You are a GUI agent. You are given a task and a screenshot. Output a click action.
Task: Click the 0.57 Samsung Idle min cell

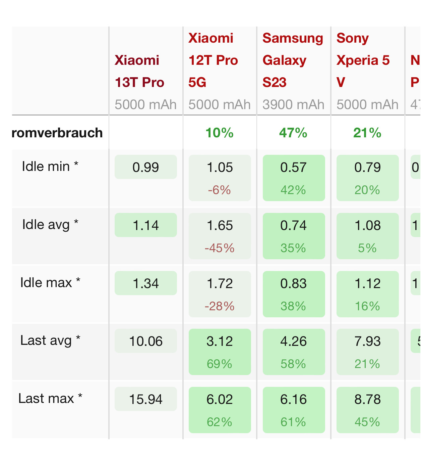coord(294,178)
